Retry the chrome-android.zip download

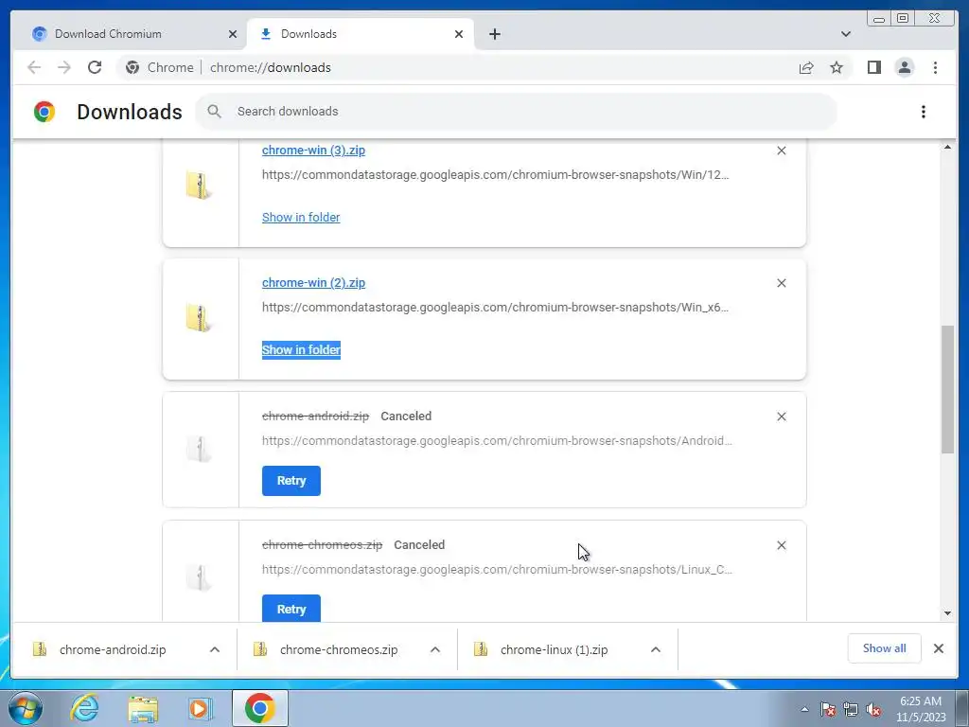291,481
